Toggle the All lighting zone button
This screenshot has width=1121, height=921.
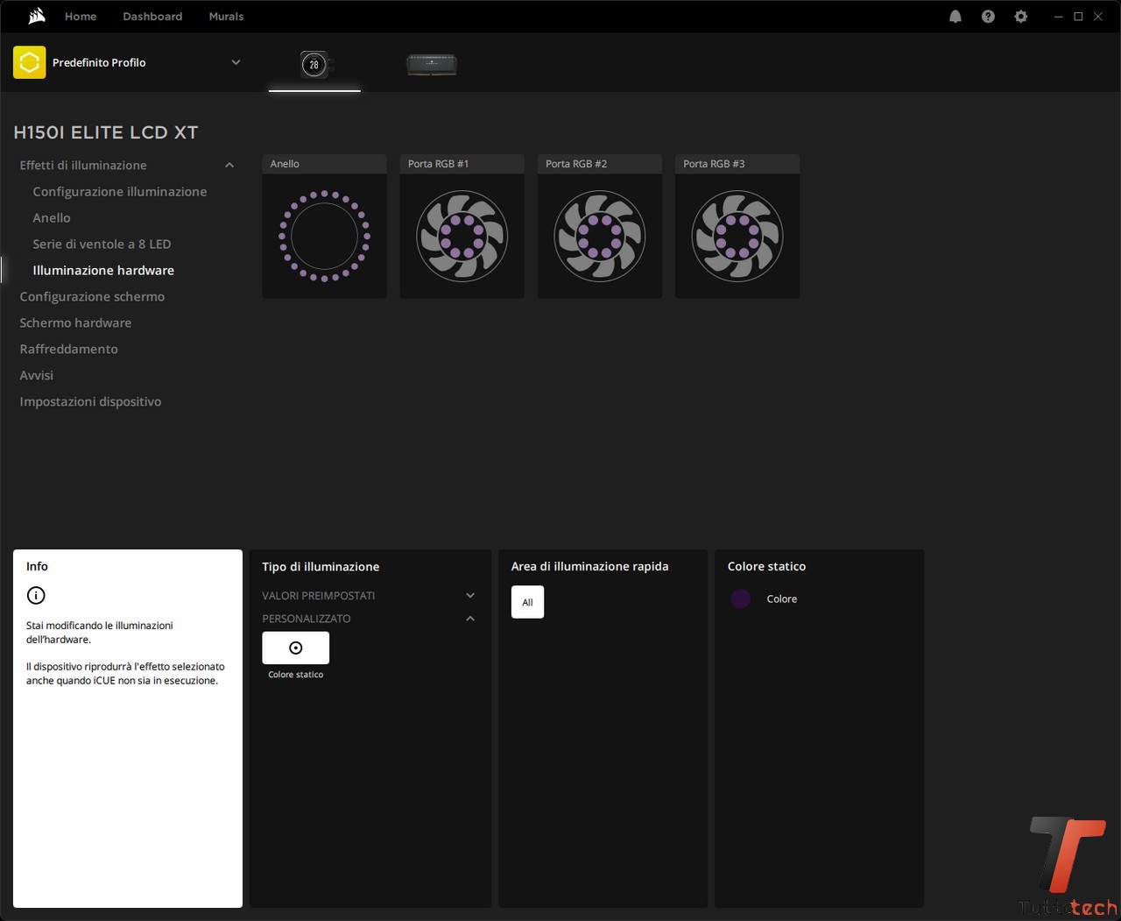click(527, 602)
